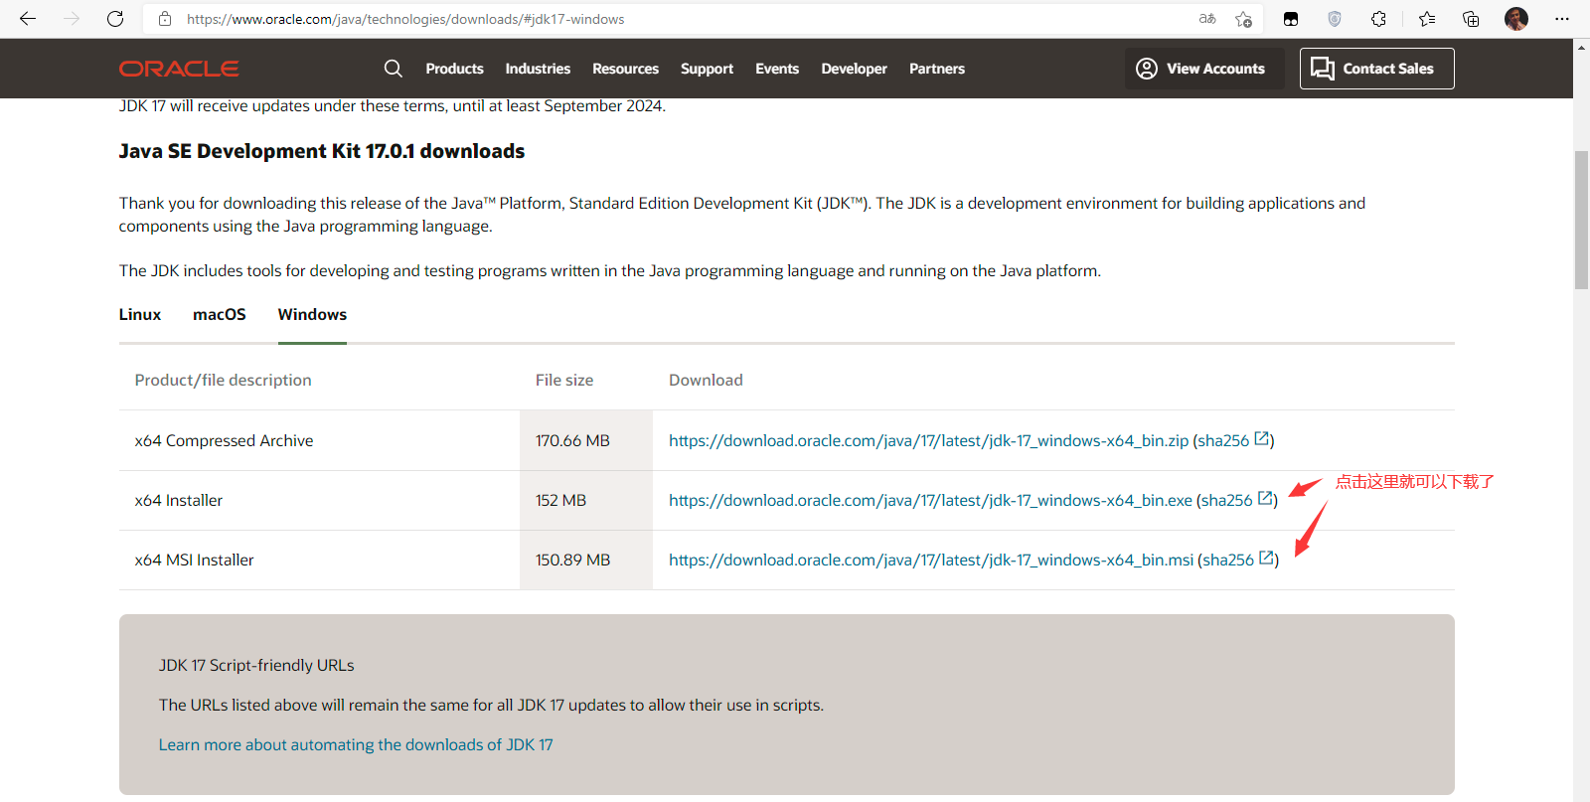Click the site lock icon in address bar

pos(165,19)
